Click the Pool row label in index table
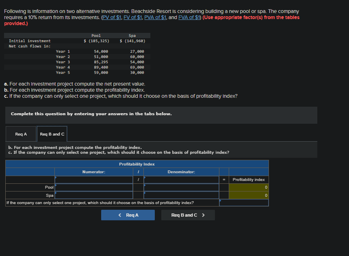The width and height of the screenshot is (349, 256). [x=49, y=187]
